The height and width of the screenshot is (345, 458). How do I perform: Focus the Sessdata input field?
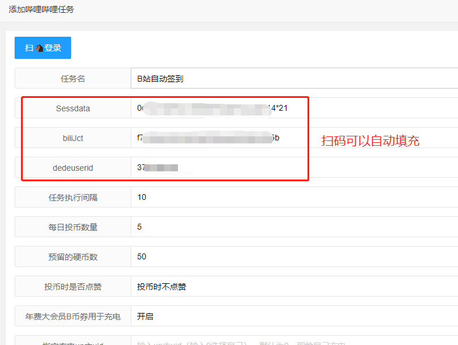point(295,108)
